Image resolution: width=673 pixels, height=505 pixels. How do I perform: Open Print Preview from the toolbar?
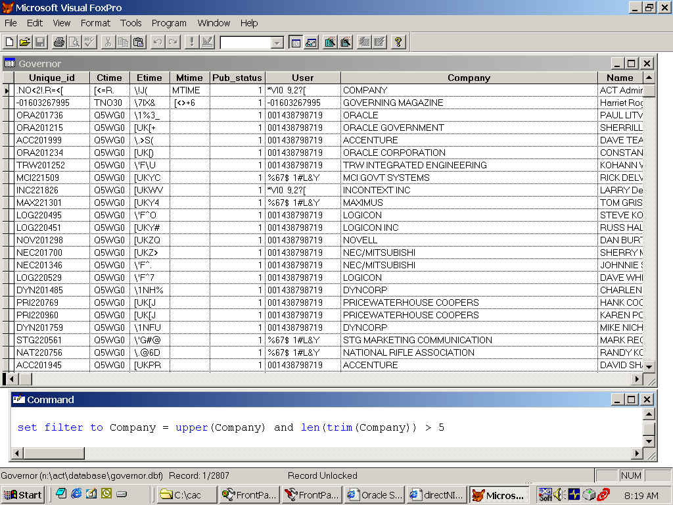74,42
